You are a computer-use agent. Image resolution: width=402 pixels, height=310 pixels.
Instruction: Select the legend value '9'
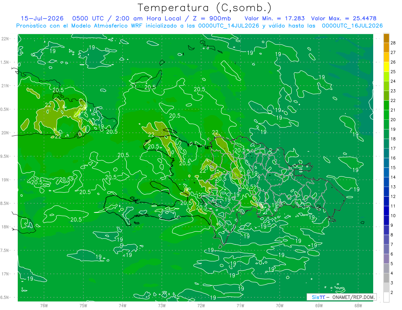click(x=392, y=225)
